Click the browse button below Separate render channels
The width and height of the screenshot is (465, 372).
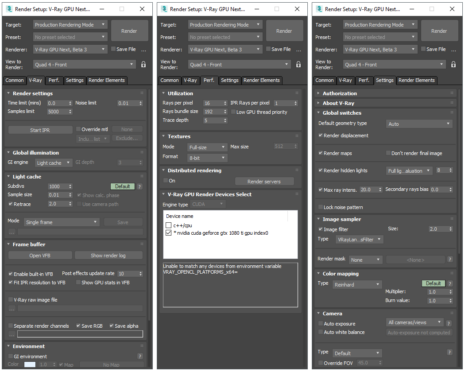coord(12,334)
